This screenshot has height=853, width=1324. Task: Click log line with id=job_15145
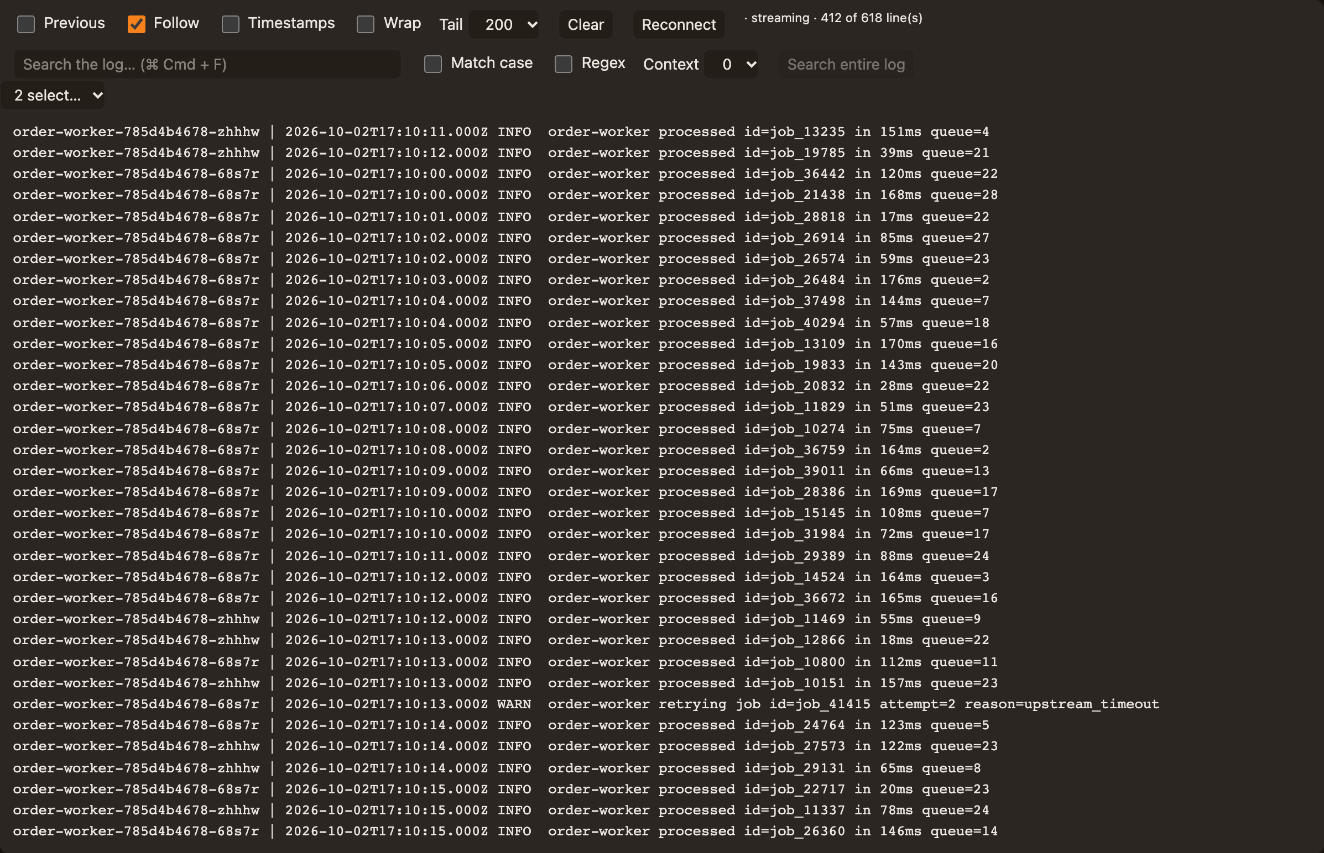pyautogui.click(x=501, y=513)
